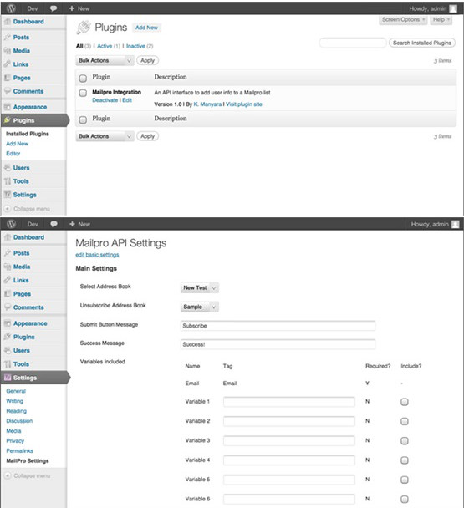Click upper Apply button
The image size is (464, 508).
[x=147, y=61]
